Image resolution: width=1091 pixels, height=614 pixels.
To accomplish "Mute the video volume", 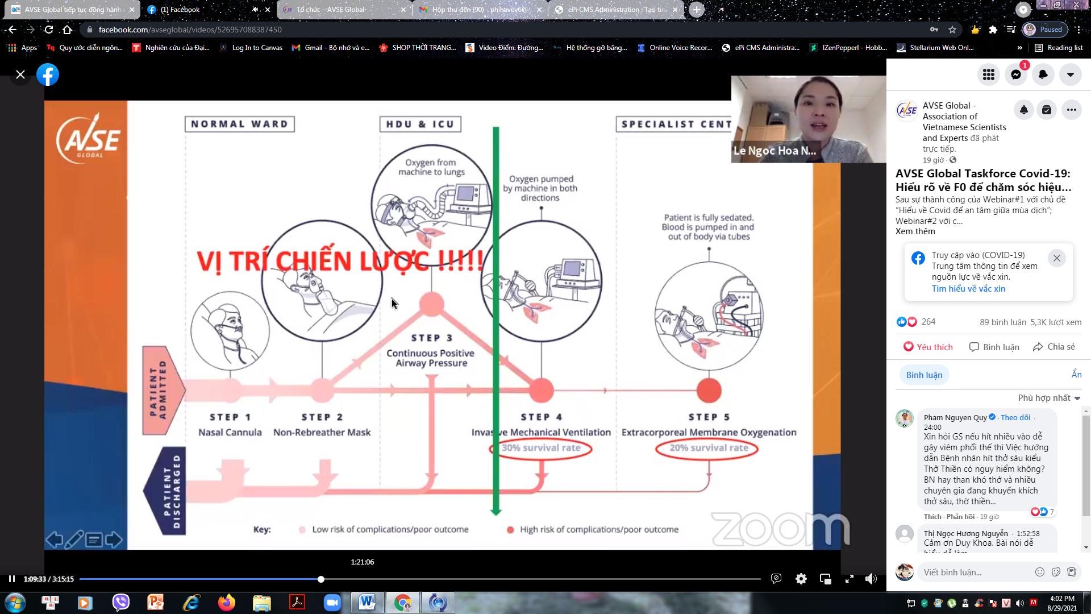I will (871, 579).
